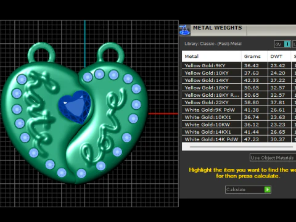Click the Calculate button
296x222 pixels.
[x=248, y=189]
